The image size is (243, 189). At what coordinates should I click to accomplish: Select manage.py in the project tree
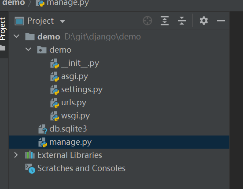119,142
